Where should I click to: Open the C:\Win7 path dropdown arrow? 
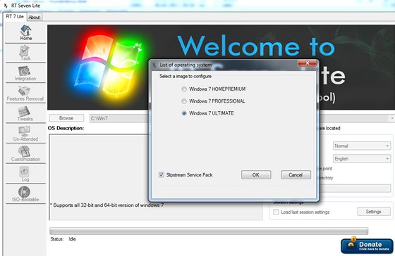[392, 118]
